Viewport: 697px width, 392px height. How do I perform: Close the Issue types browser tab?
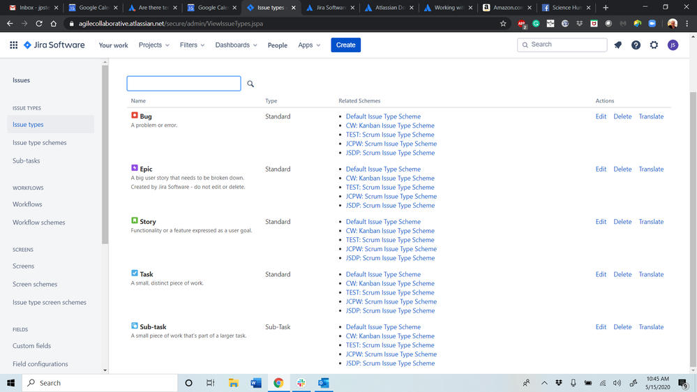tap(293, 8)
